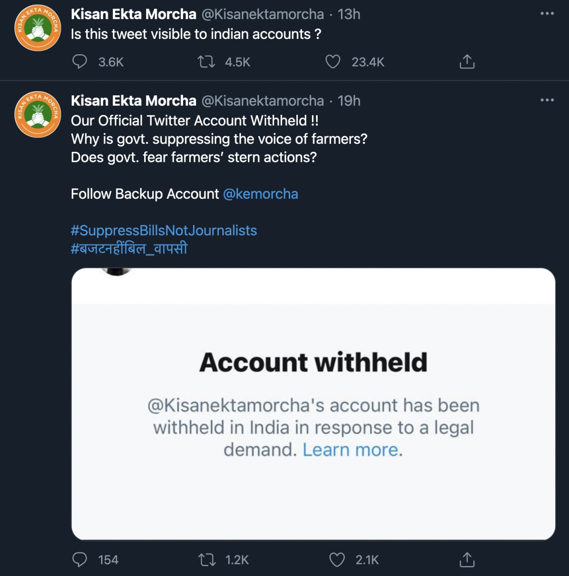569x576 pixels.
Task: Open the Kisan Ekta Morcha name on the 13h tweet
Action: point(133,14)
